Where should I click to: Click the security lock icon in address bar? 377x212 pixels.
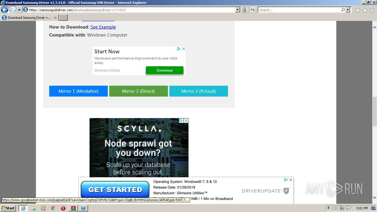click(244, 10)
